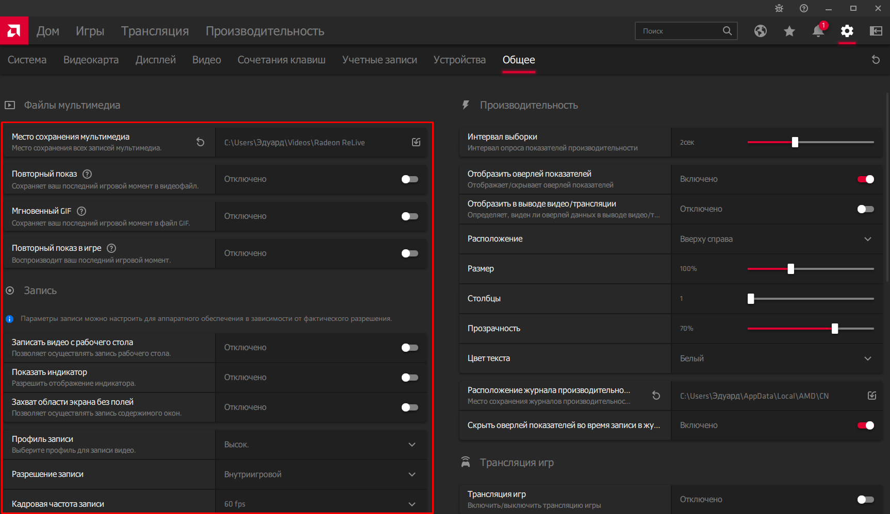Click the AMD logo home icon

(x=14, y=31)
